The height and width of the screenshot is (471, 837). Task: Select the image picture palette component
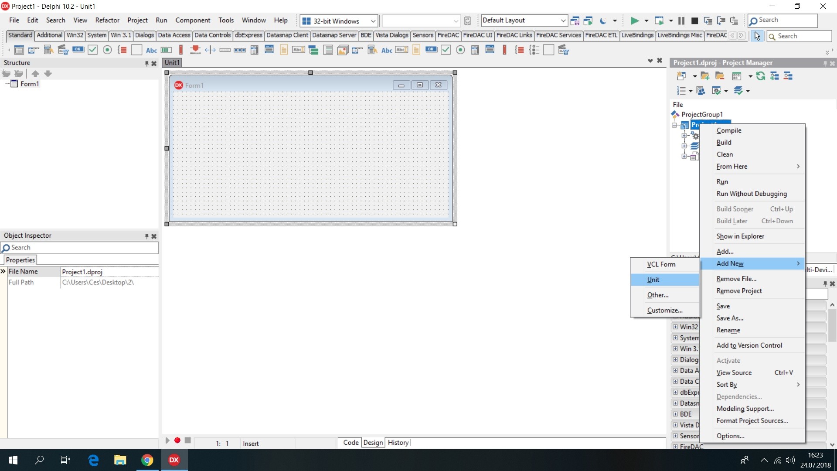[x=343, y=50]
